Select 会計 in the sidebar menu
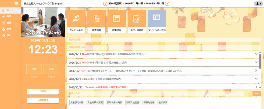The height and width of the screenshot is (109, 264). click(x=9, y=23)
